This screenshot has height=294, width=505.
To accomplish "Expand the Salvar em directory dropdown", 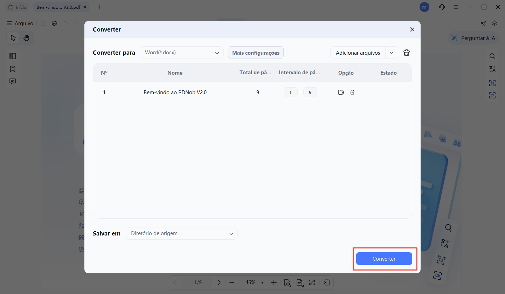I will pos(181,233).
